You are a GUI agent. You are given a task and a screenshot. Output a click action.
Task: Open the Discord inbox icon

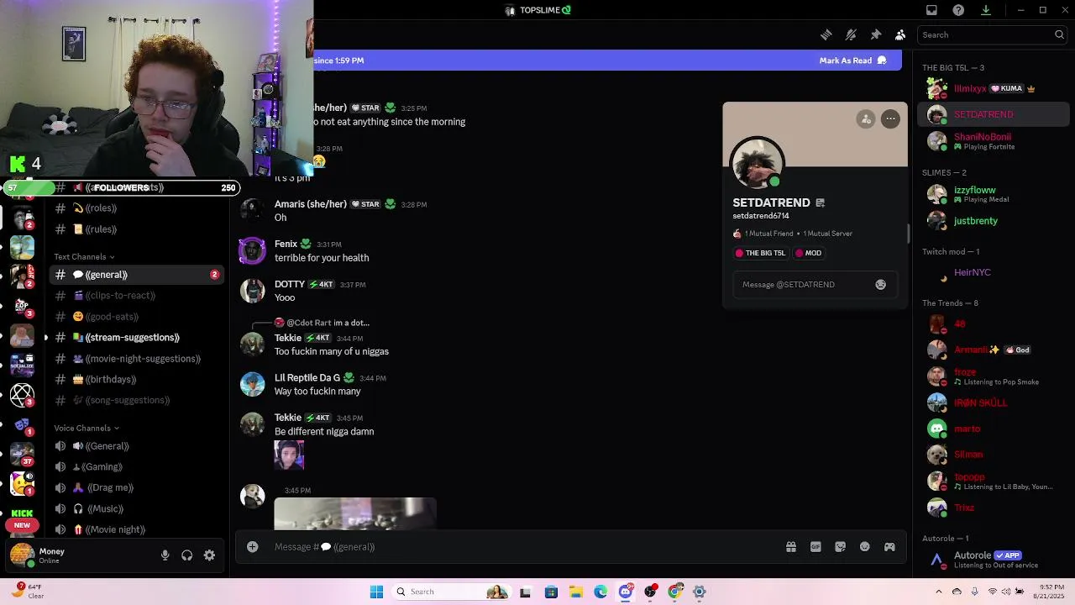931,10
